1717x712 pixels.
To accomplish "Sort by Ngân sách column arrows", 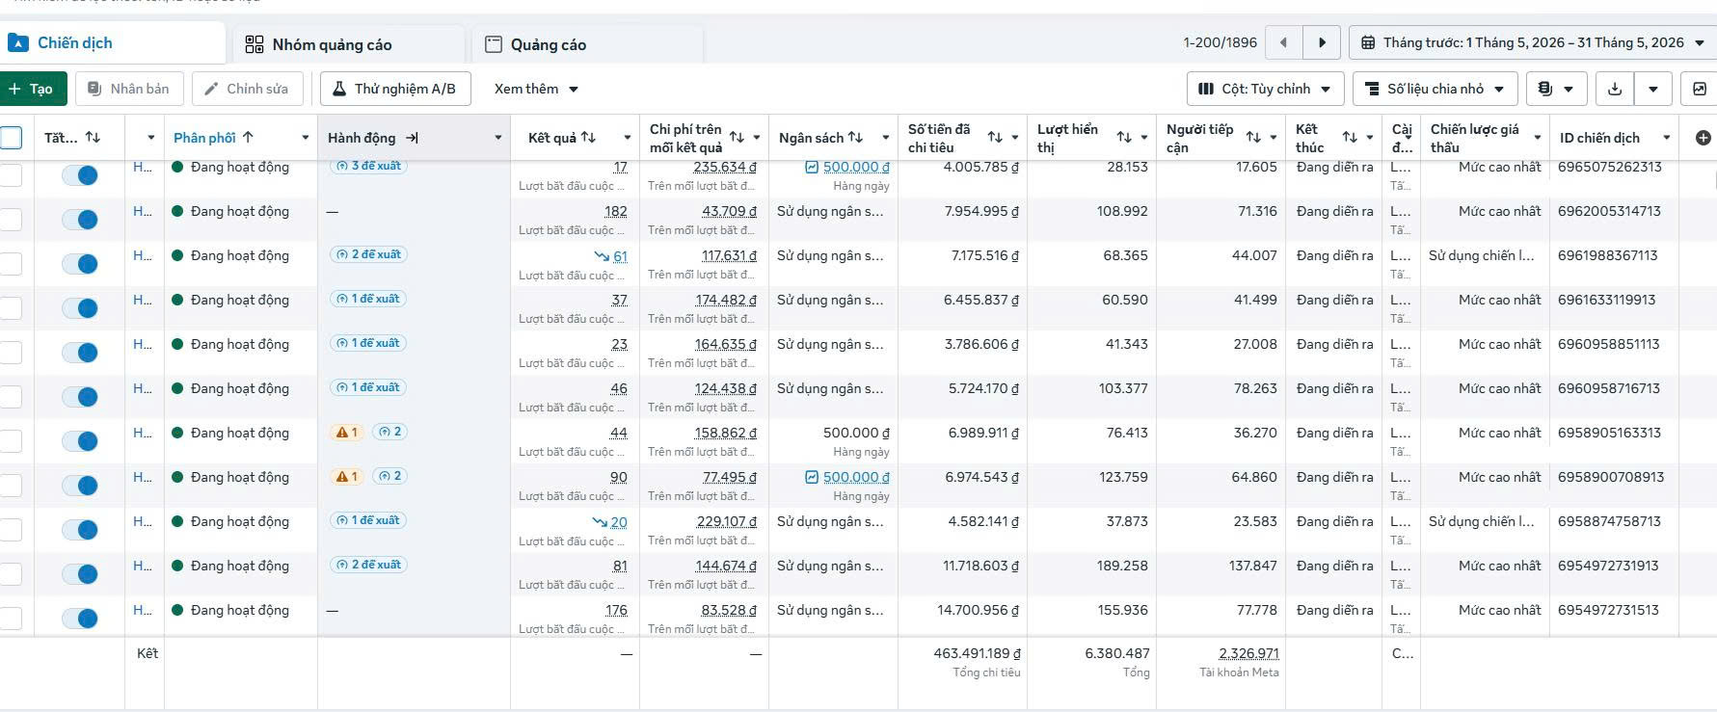I will click(x=855, y=138).
